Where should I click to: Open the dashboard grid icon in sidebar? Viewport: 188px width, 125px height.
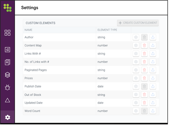tap(7, 33)
